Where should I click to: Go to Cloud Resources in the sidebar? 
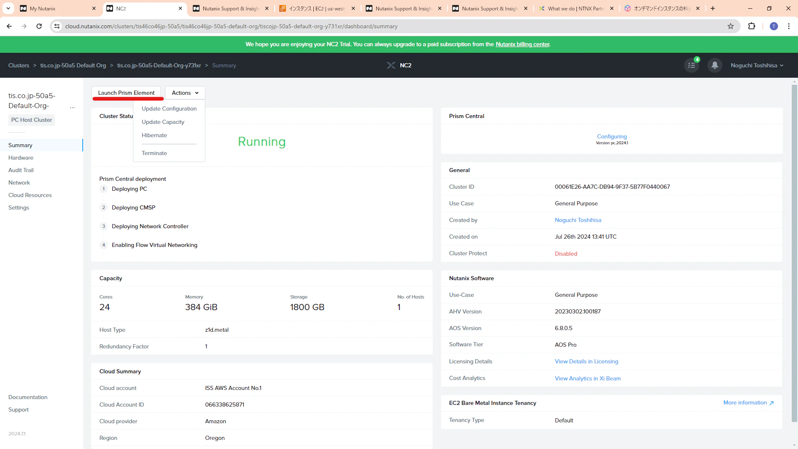(30, 195)
